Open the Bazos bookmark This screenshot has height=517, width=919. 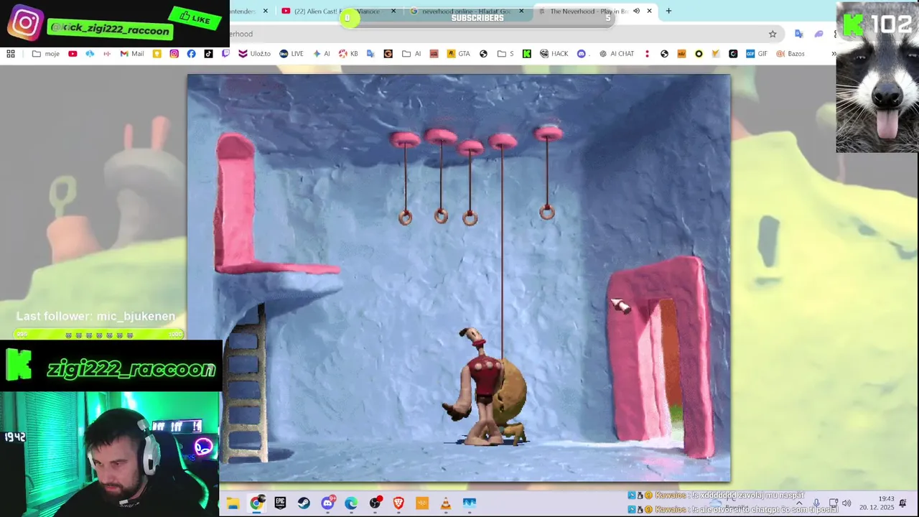(790, 54)
